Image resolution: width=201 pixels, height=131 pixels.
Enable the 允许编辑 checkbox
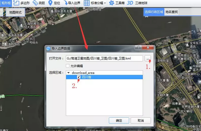[68, 66]
